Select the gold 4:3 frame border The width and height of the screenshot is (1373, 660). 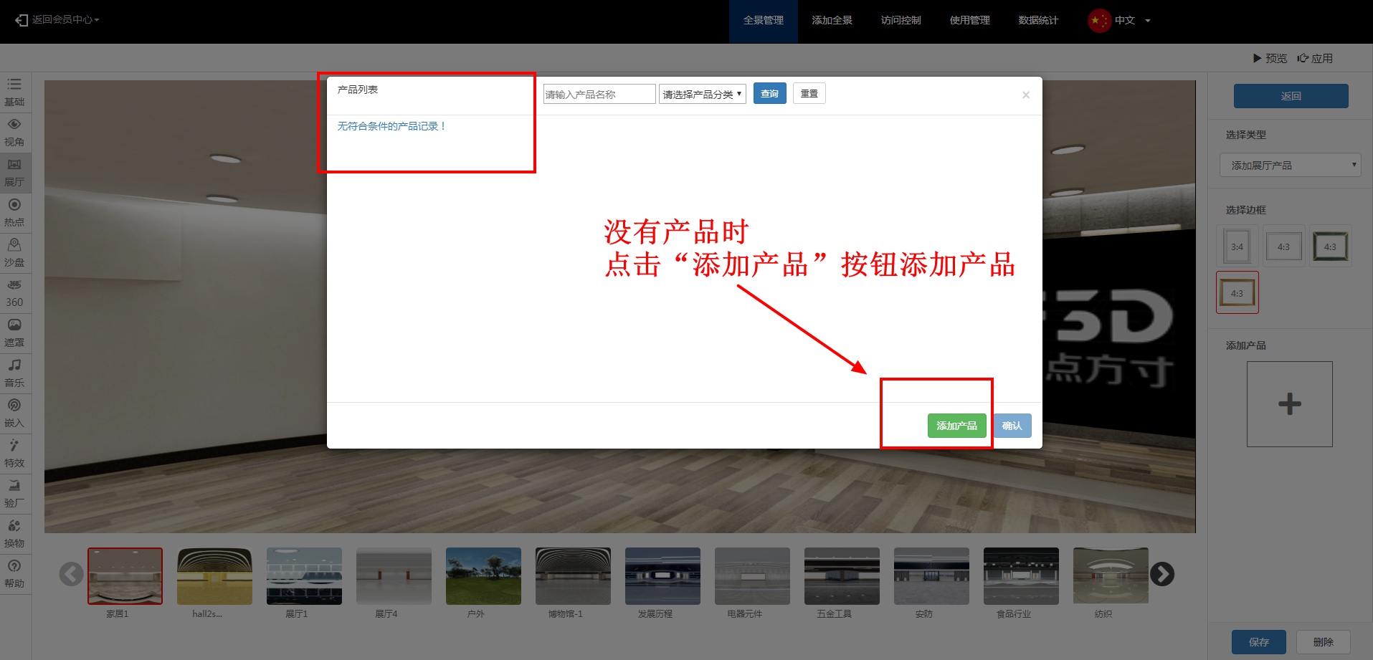1237,293
